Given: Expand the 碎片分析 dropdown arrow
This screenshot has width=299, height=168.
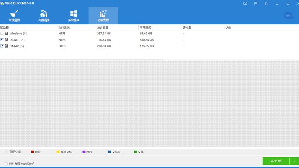Looking at the screenshot, I should (294, 161).
